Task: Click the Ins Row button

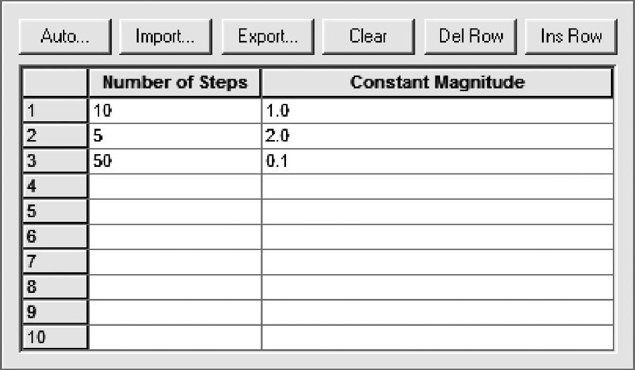Action: (x=571, y=37)
